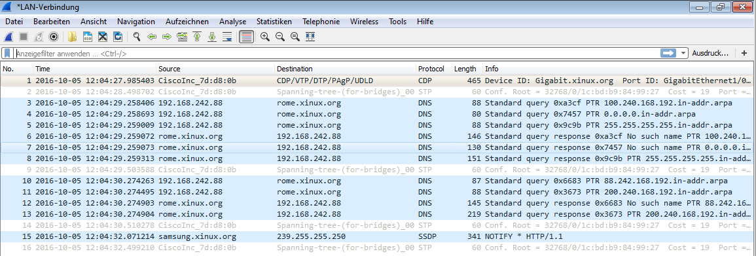Zoom in on packet text
Screen dimensions: 756x256
click(264, 37)
